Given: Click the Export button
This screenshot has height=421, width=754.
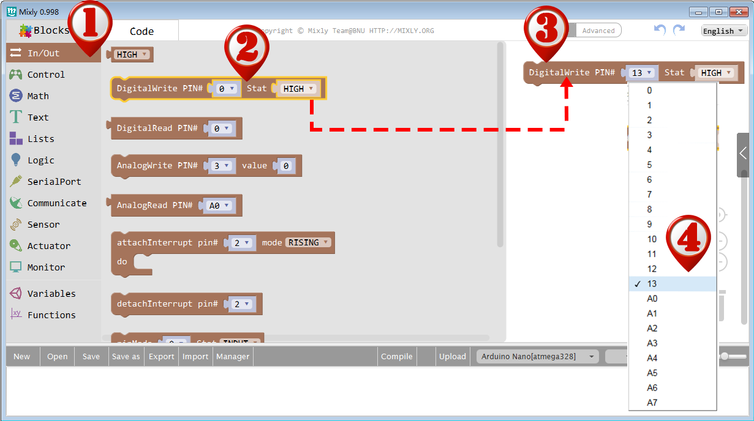Looking at the screenshot, I should tap(162, 357).
